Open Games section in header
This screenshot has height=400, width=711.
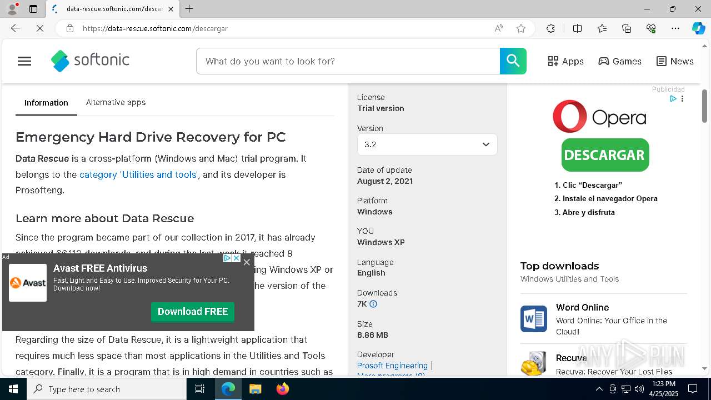620,61
